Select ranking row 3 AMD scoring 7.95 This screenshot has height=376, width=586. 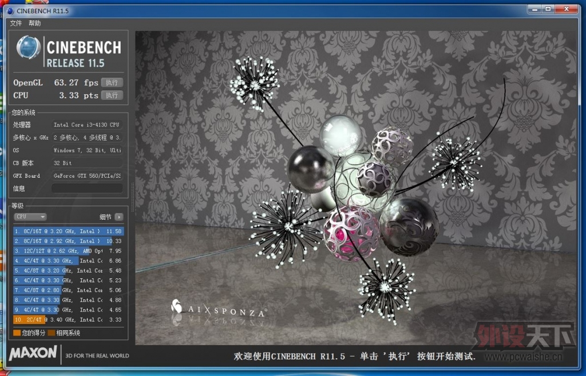point(69,251)
